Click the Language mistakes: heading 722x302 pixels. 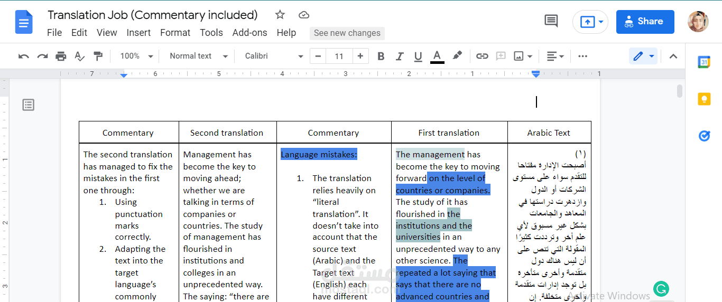(x=319, y=155)
